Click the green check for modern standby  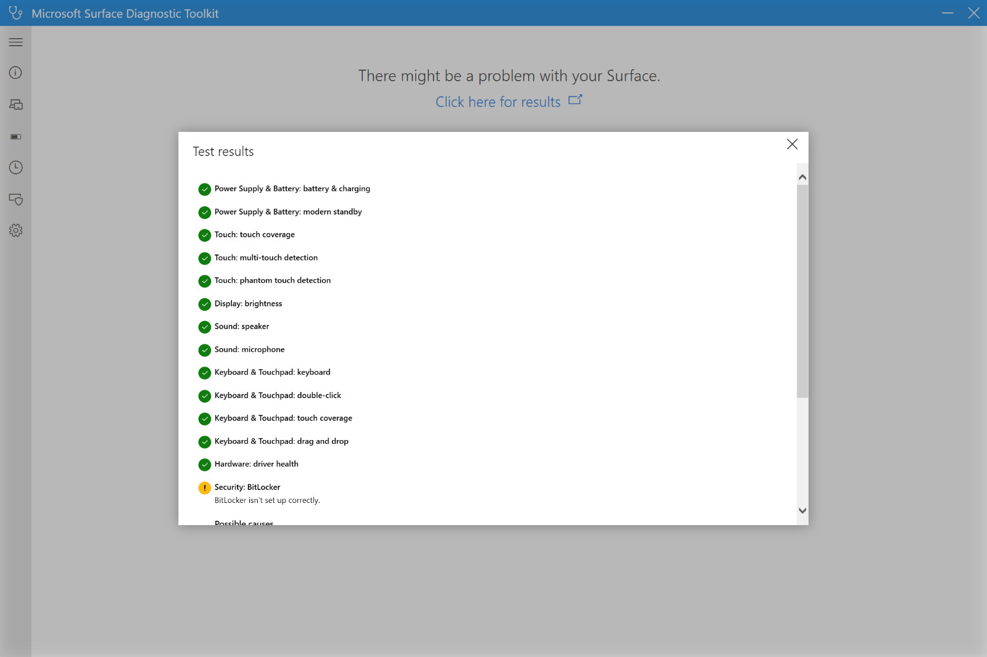coord(205,213)
